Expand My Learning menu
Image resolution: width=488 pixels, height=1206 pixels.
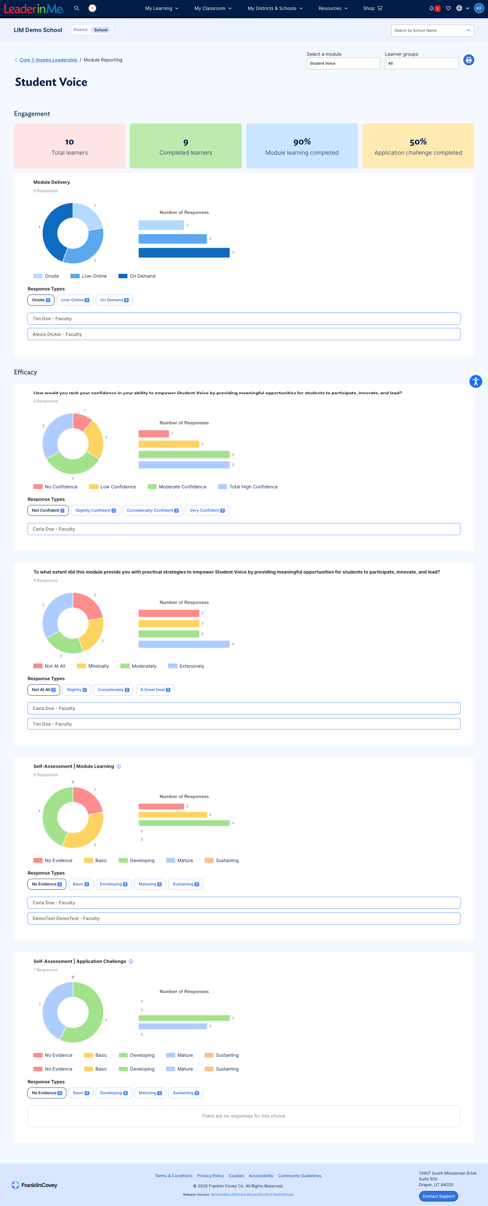point(162,8)
